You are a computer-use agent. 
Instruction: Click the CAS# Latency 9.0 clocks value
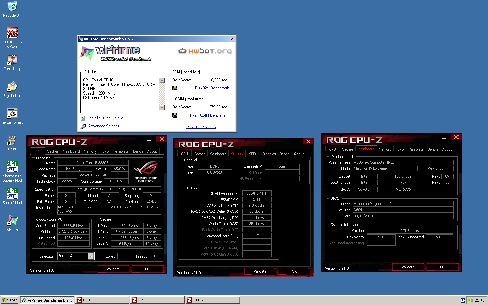click(x=257, y=205)
